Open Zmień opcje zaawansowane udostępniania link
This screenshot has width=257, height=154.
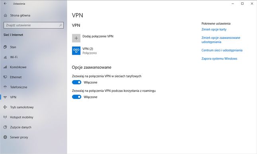point(221,40)
